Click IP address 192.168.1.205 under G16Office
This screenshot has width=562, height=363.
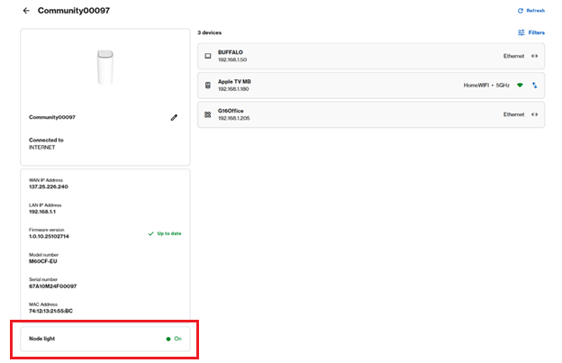click(233, 118)
